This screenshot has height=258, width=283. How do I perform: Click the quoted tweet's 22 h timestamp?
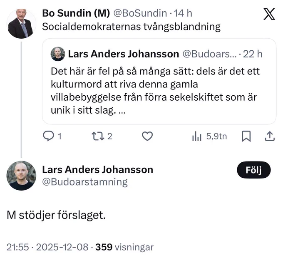click(x=253, y=54)
